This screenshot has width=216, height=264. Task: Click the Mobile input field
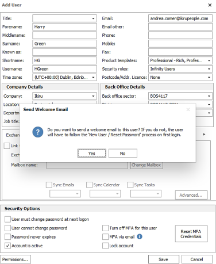[x=180, y=44]
